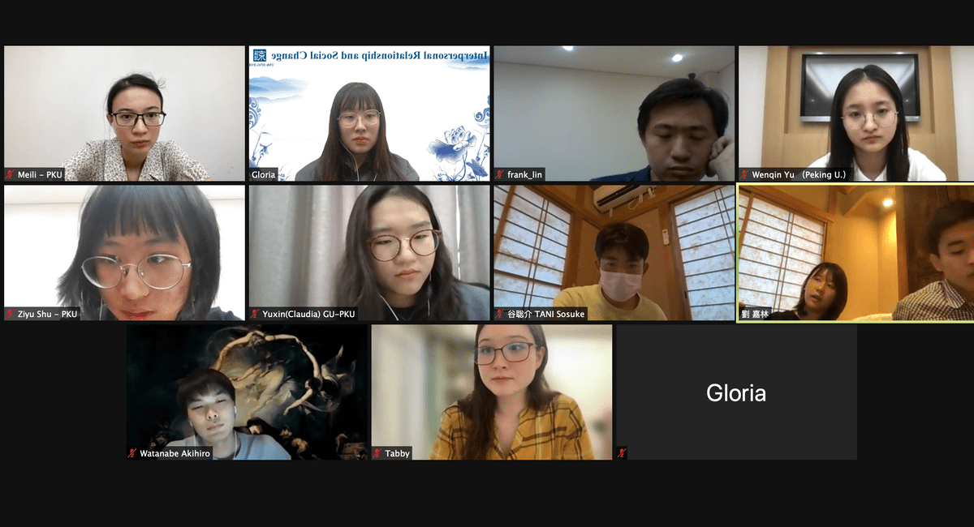Screen dimensions: 974x527
Task: Select Wenqin Yu (Peking U.) video tile
Action: tap(856, 114)
